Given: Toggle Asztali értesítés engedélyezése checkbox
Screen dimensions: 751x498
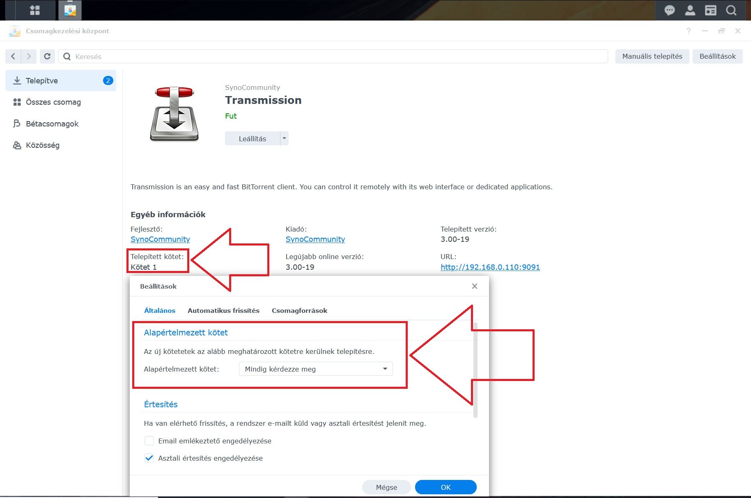Looking at the screenshot, I should [149, 458].
